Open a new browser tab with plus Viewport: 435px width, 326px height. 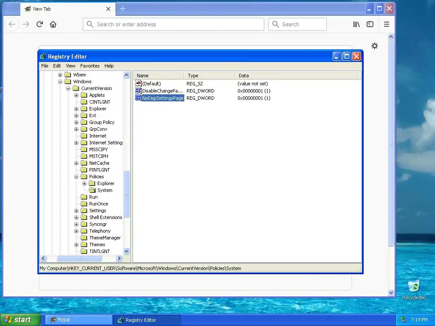123,9
